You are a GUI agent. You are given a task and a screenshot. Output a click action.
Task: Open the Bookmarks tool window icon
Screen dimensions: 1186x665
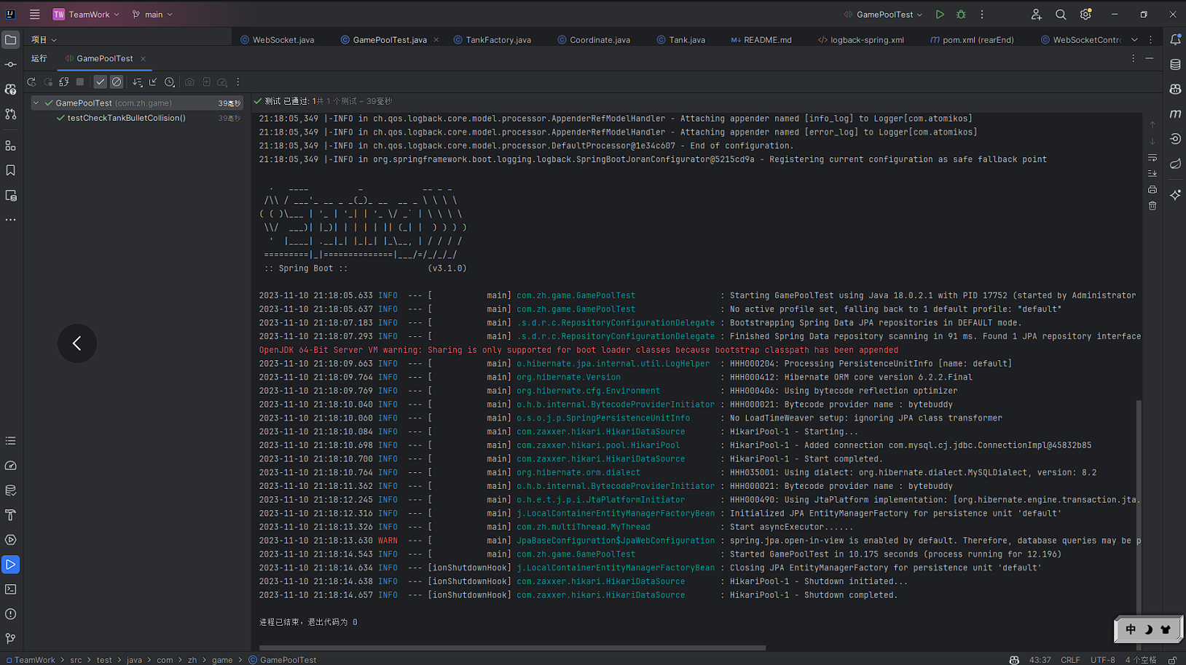(11, 170)
